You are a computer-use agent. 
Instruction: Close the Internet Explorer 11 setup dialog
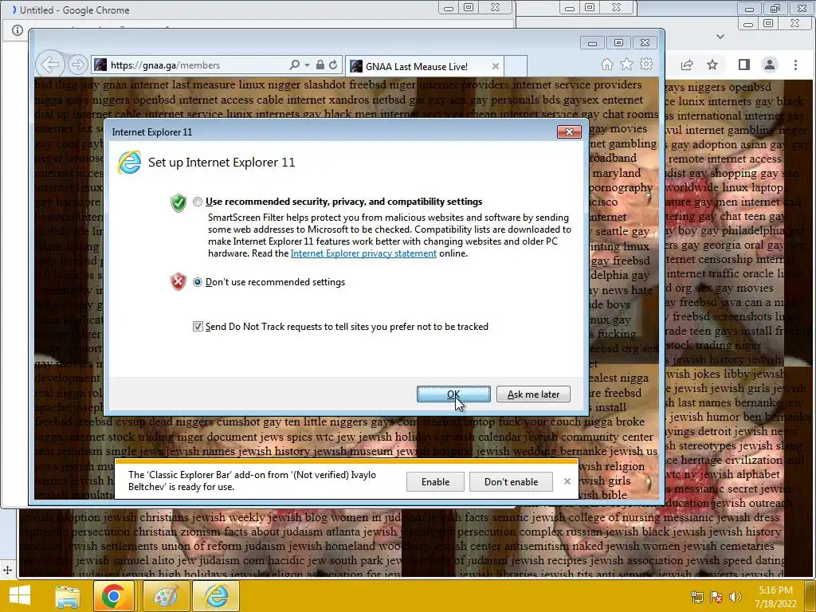[569, 131]
